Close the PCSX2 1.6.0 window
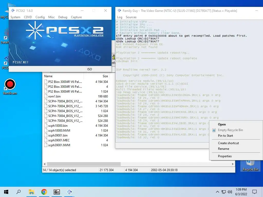The image size is (263, 197). 106,11
